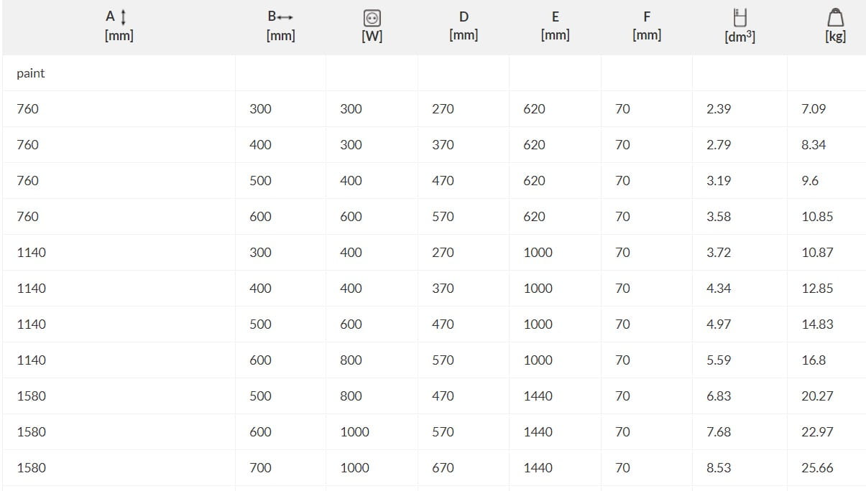Screen dimensions: 866x491
Task: Select the 12.85 weight cell
Action: click(817, 289)
